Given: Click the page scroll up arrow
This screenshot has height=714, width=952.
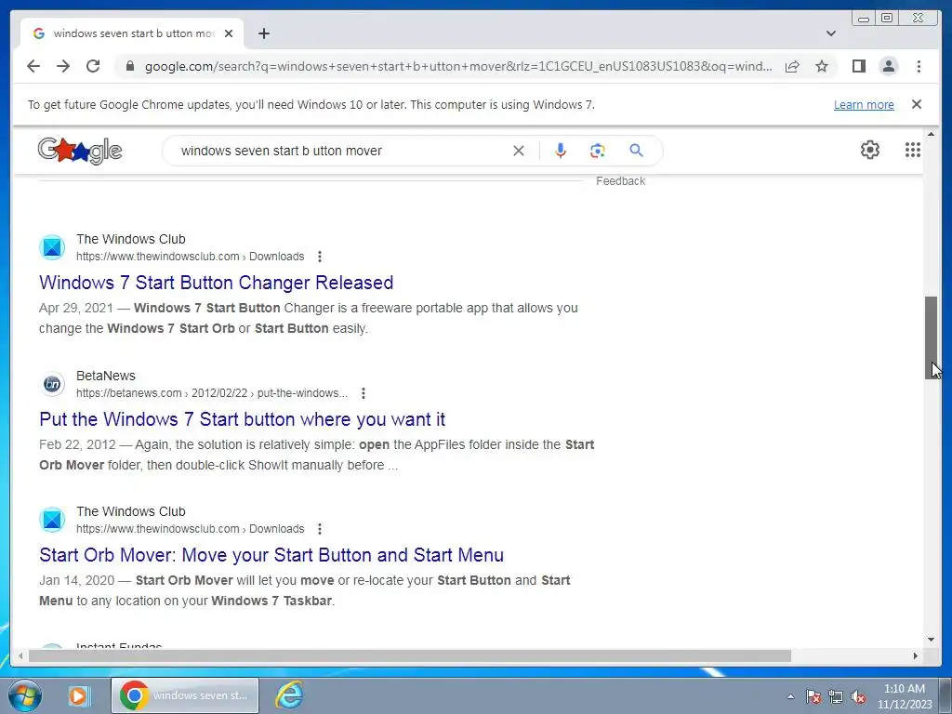Looking at the screenshot, I should coord(932,134).
